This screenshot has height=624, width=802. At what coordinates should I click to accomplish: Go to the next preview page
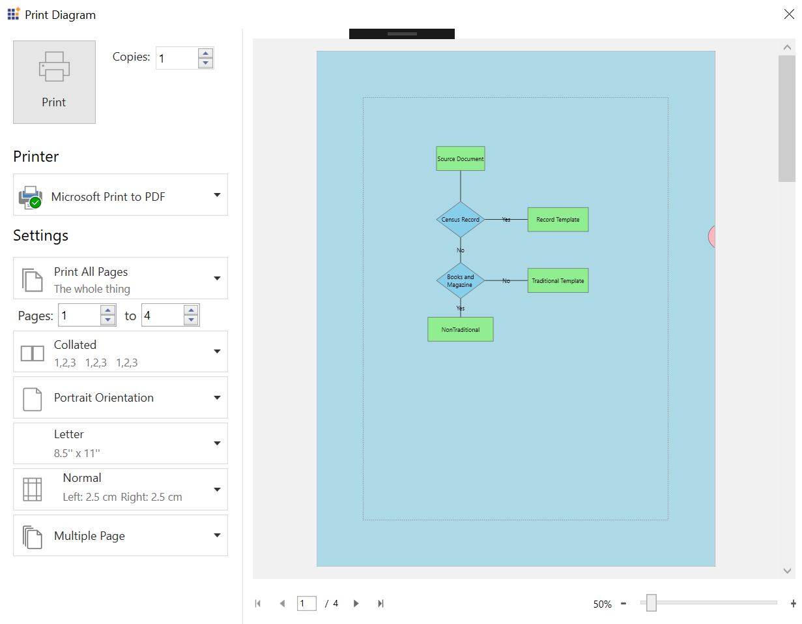pyautogui.click(x=356, y=603)
